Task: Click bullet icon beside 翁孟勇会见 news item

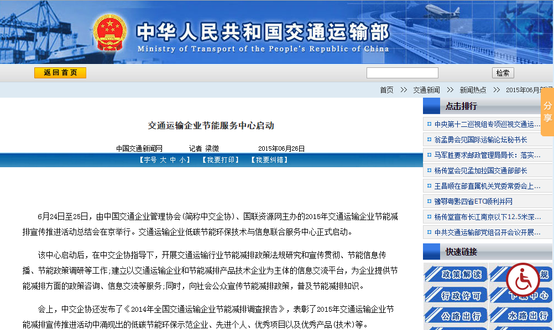Action: coord(429,139)
